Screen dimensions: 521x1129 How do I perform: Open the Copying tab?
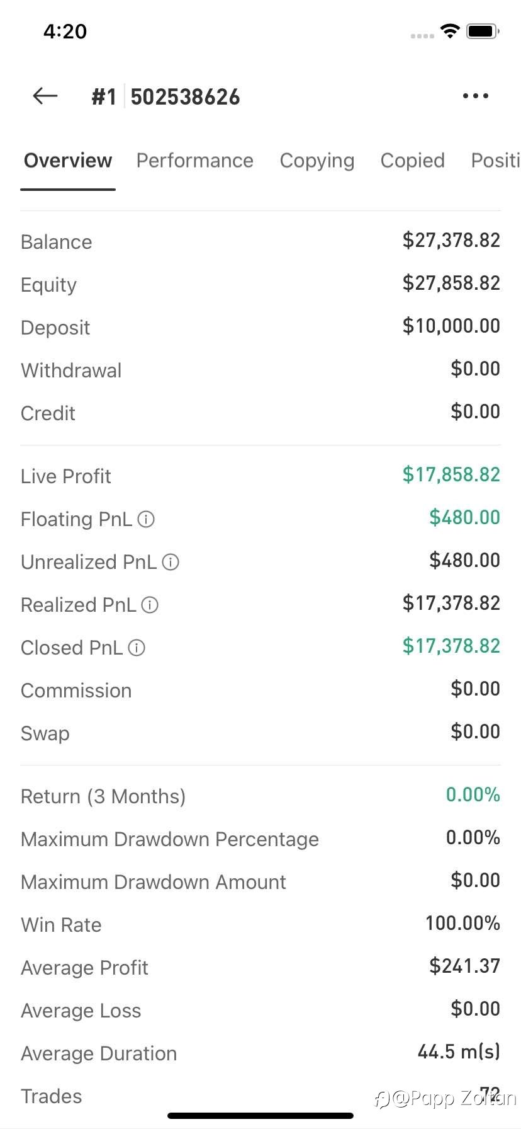(x=317, y=161)
